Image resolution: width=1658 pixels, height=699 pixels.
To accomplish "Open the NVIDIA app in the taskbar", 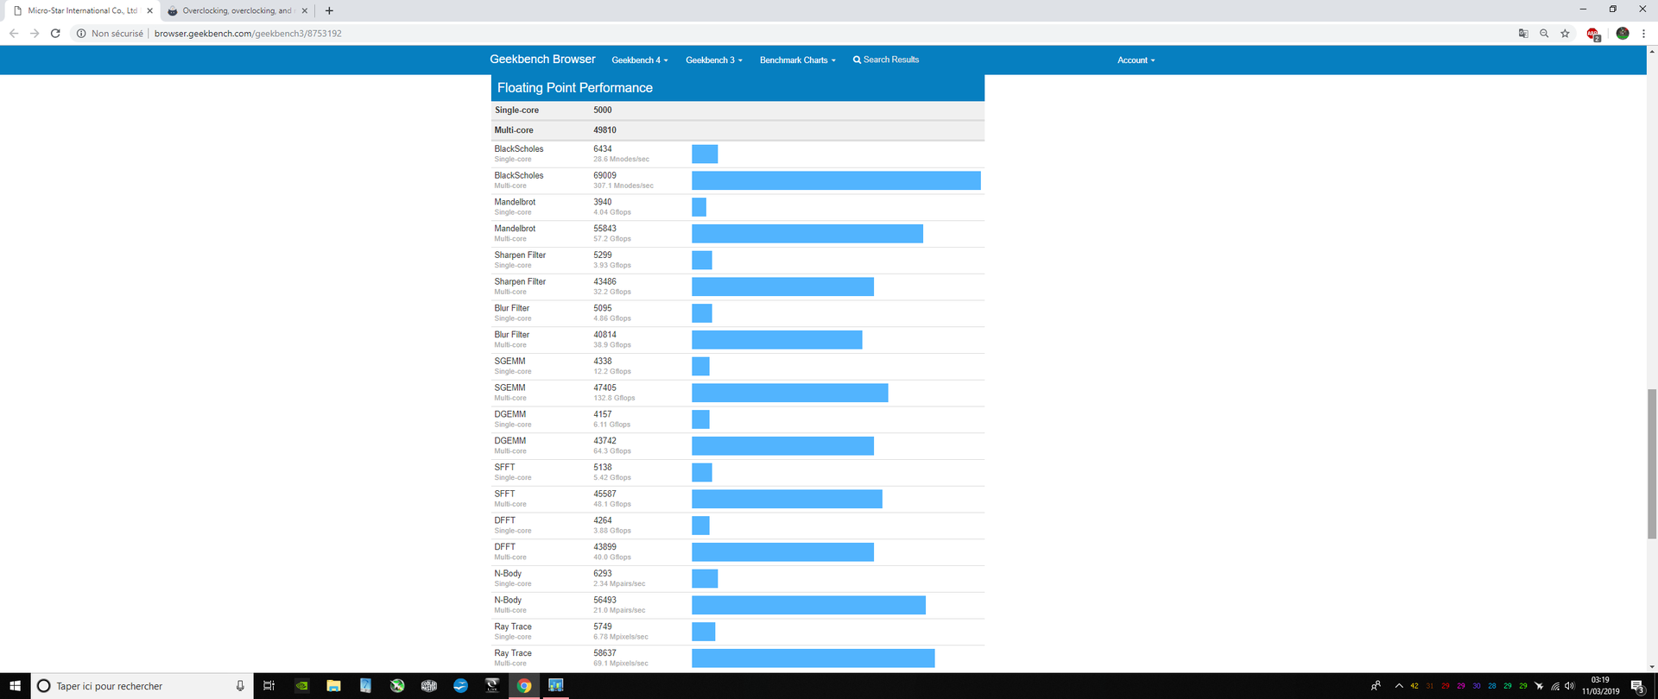I will (301, 686).
